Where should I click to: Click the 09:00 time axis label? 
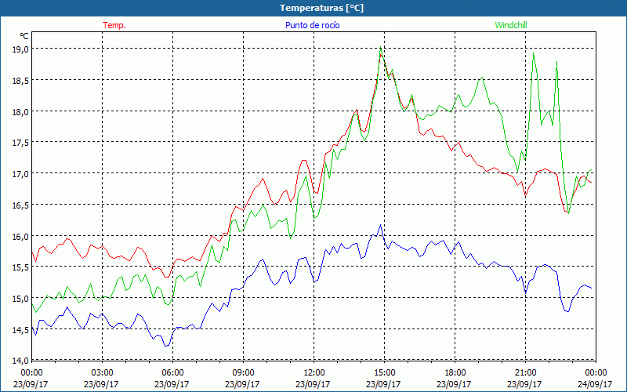(x=243, y=372)
